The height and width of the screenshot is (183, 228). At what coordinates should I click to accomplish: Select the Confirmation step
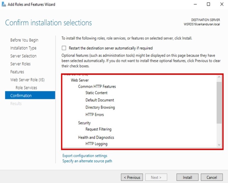pos(21,96)
